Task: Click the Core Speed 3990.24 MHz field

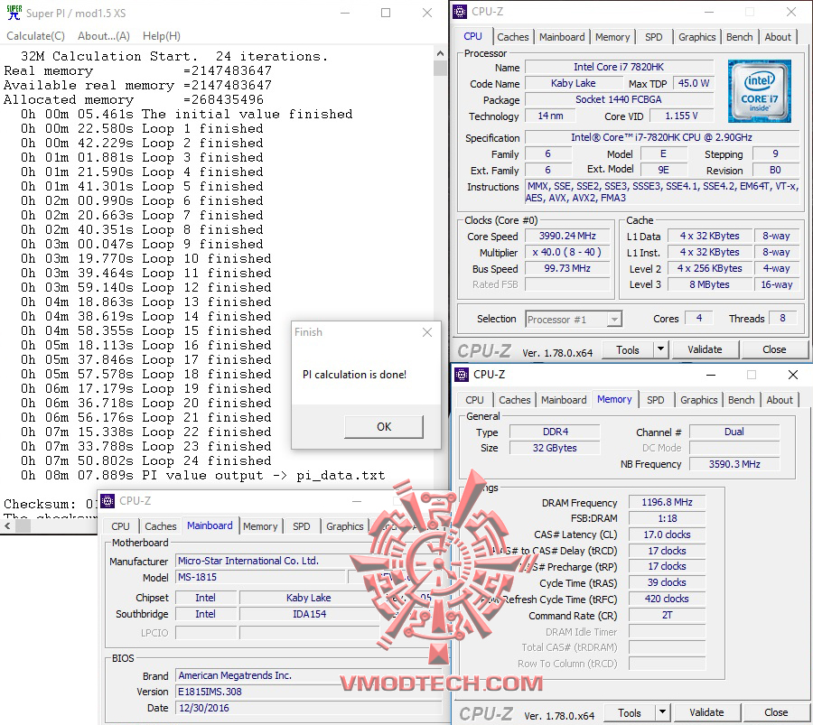Action: 567,236
